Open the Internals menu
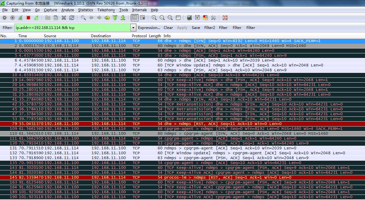This screenshot has width=365, height=200. 140,10
